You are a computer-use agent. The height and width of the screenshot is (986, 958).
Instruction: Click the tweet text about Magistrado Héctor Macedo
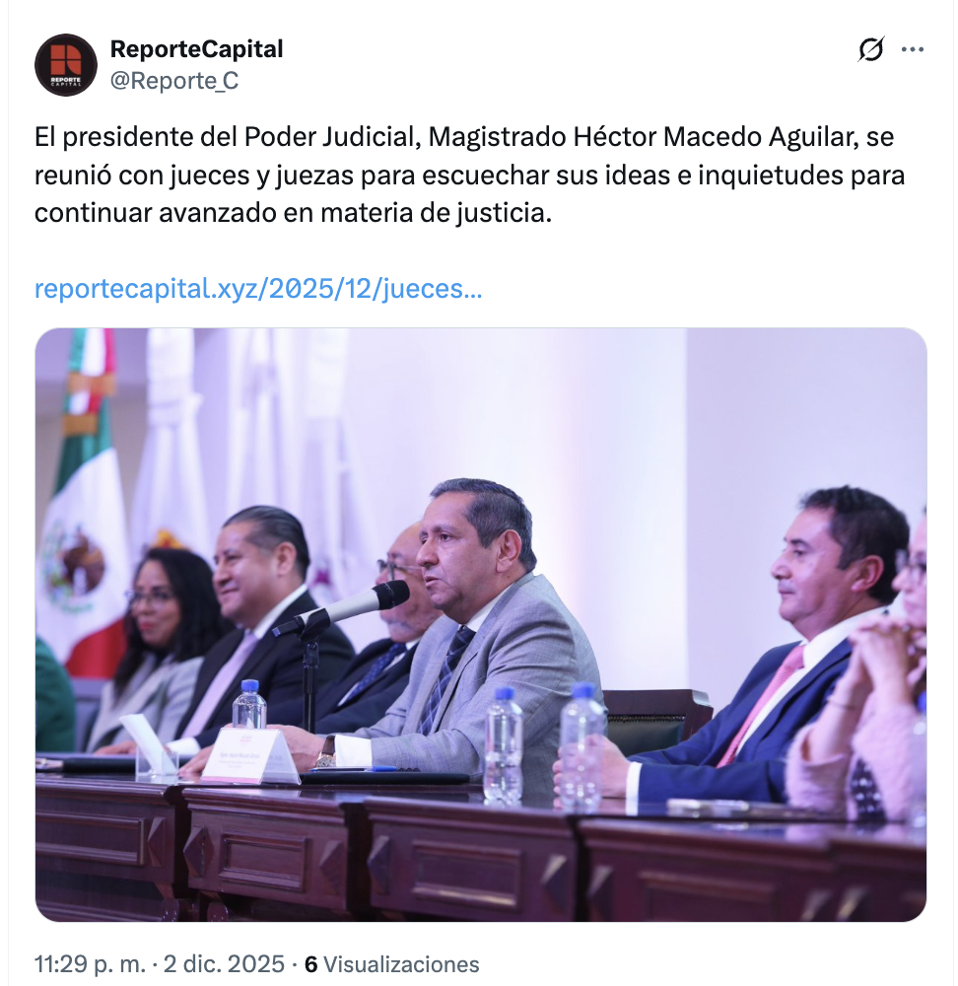pos(469,175)
